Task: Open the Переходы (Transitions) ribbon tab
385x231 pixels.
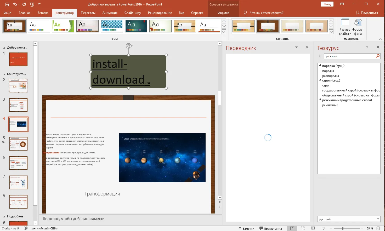Action: point(88,13)
